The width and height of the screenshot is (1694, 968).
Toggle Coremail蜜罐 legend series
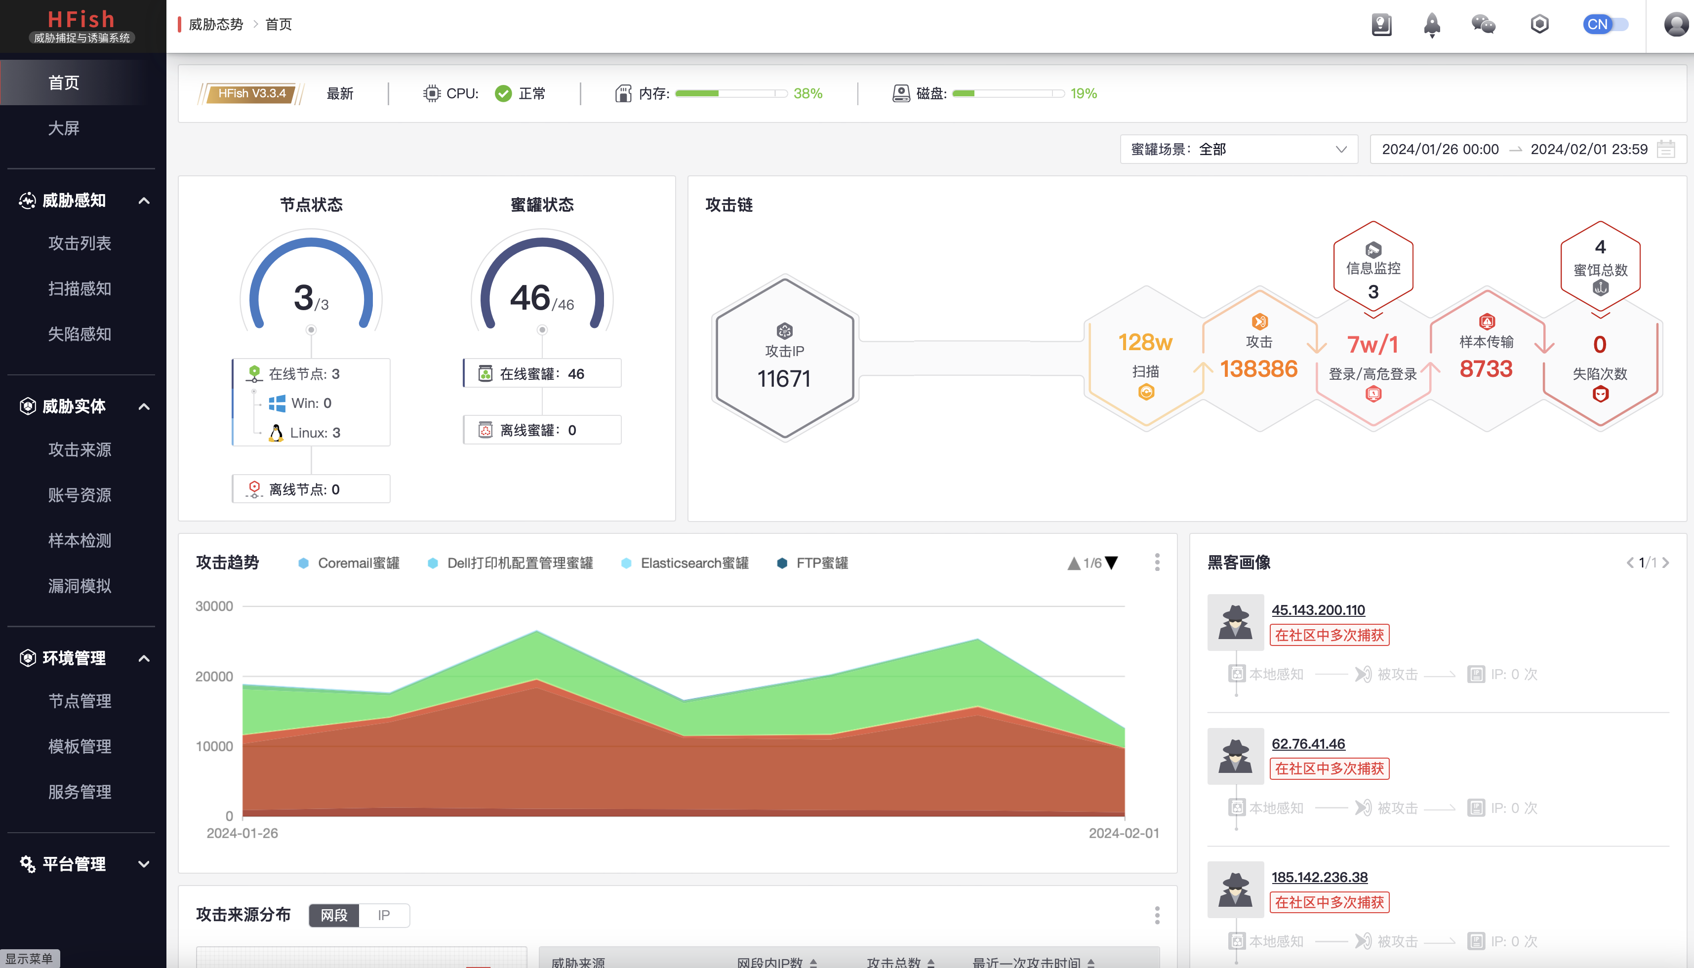coord(359,563)
